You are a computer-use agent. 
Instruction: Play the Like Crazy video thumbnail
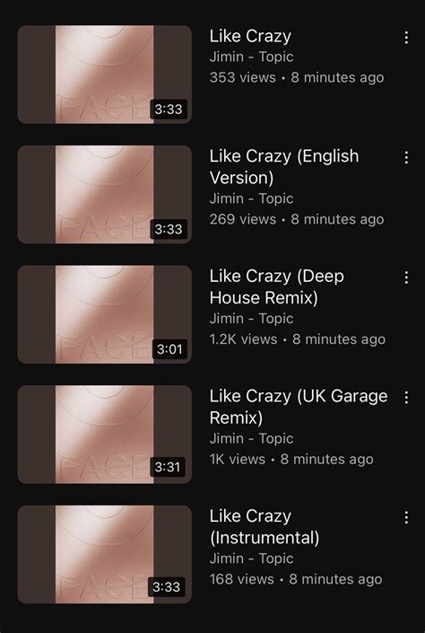click(104, 75)
